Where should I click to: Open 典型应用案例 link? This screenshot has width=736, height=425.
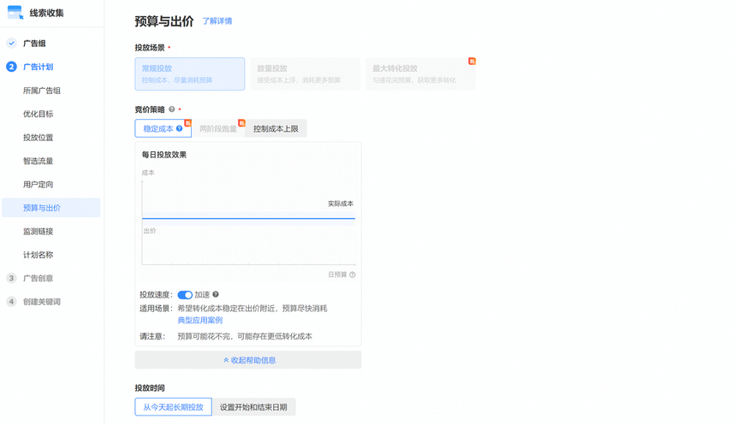point(199,321)
